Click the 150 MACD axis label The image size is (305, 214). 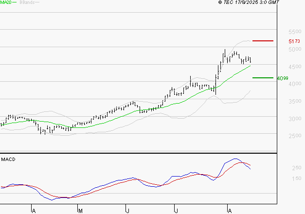click(x=297, y=178)
